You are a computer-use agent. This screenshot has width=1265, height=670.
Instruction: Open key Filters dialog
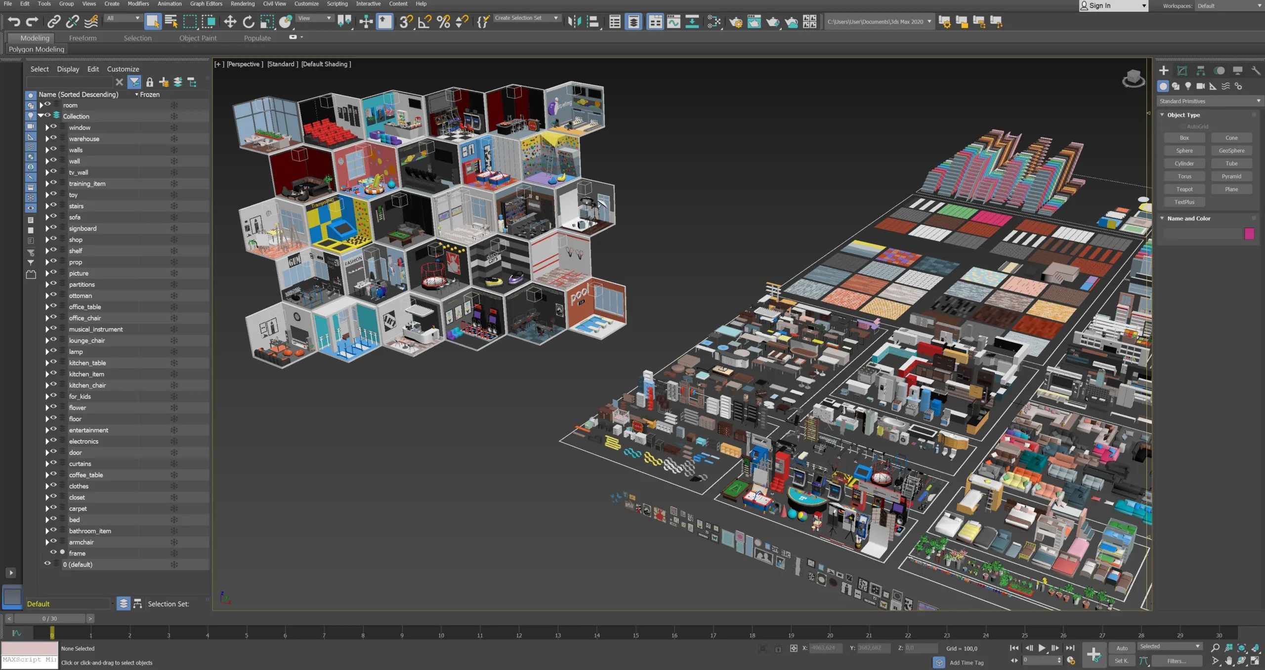click(x=1177, y=661)
